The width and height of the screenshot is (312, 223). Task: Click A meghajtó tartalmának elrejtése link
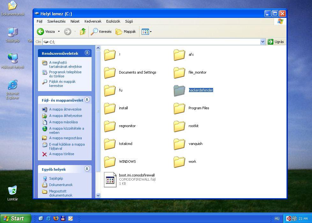[65, 64]
